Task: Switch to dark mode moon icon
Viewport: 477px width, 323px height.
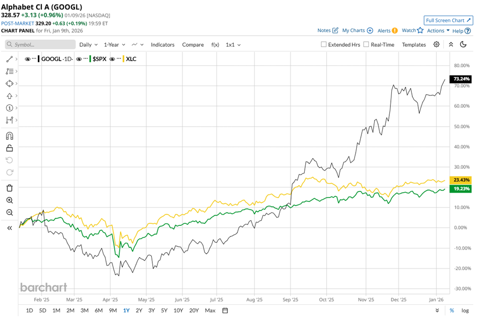Action: click(463, 45)
